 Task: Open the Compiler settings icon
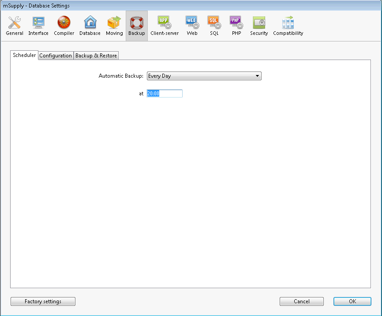point(64,23)
